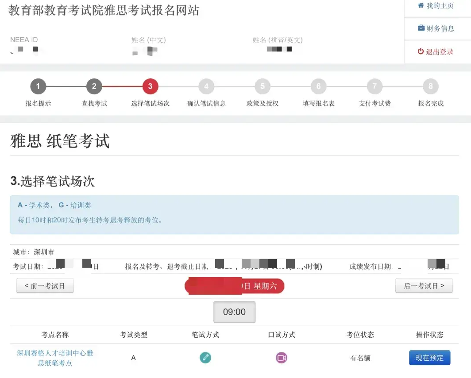
Task: Click the power icon beside 退出登录
Action: pos(421,51)
